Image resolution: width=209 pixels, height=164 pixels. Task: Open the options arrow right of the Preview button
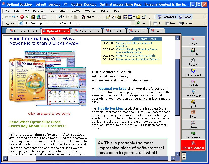(205, 24)
